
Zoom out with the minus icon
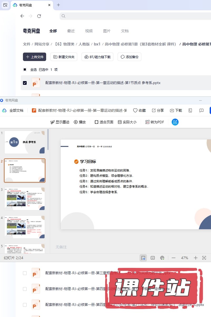pos(174,258)
